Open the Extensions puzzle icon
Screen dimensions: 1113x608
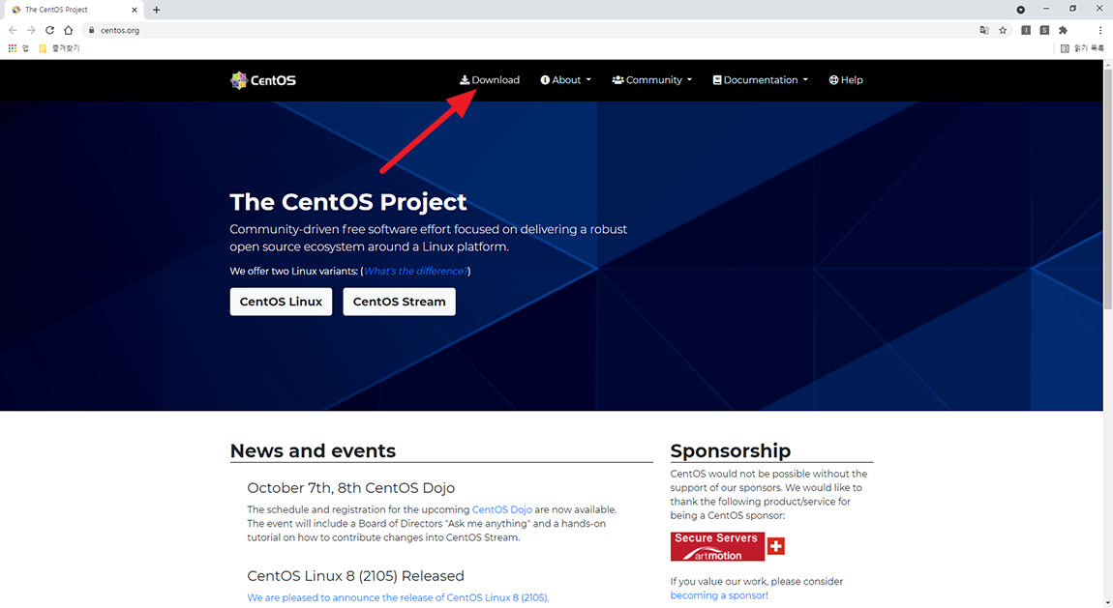tap(1063, 31)
